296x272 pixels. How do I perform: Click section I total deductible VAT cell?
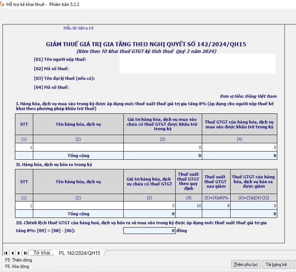click(x=240, y=156)
